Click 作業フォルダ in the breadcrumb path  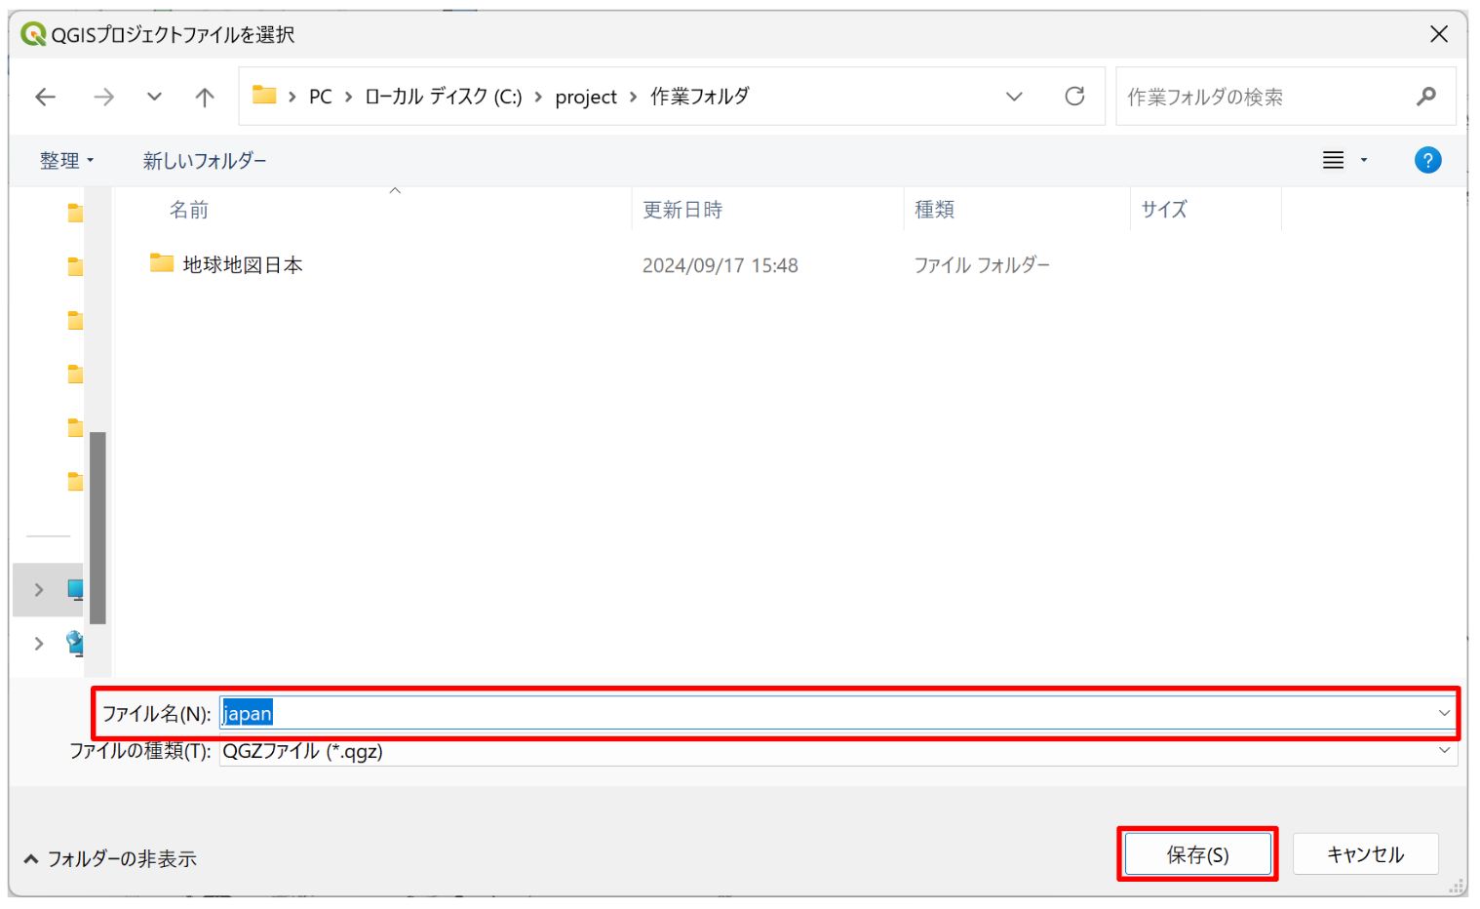click(x=700, y=97)
